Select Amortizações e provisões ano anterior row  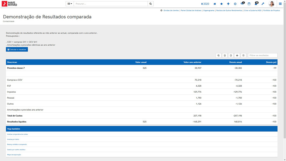(x=25, y=110)
